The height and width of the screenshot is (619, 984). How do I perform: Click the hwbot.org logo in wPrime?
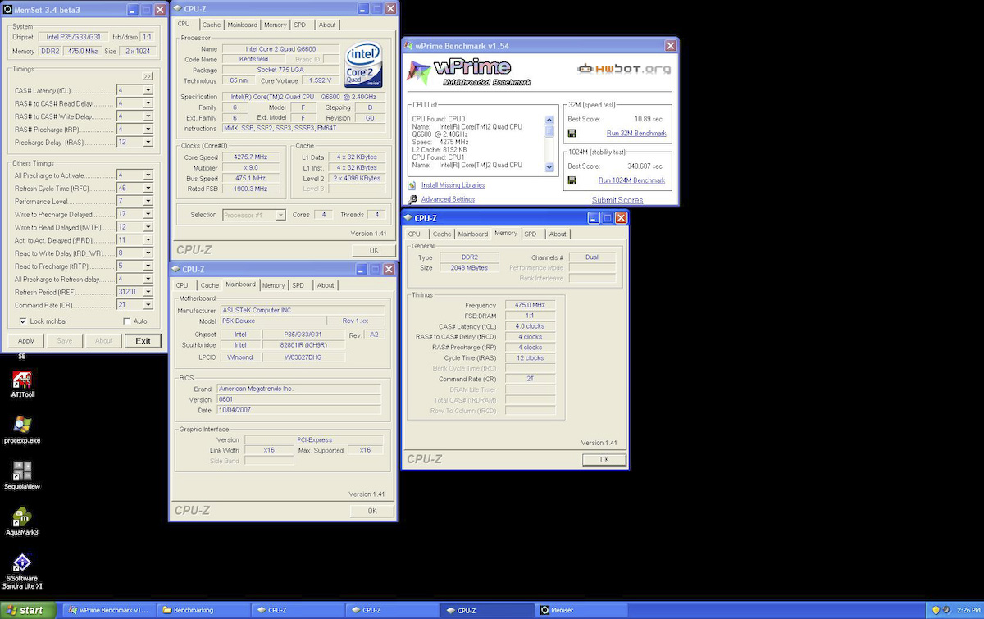tap(624, 69)
